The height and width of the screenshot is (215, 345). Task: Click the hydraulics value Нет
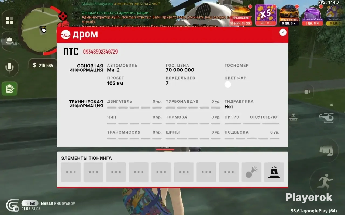tap(229, 107)
